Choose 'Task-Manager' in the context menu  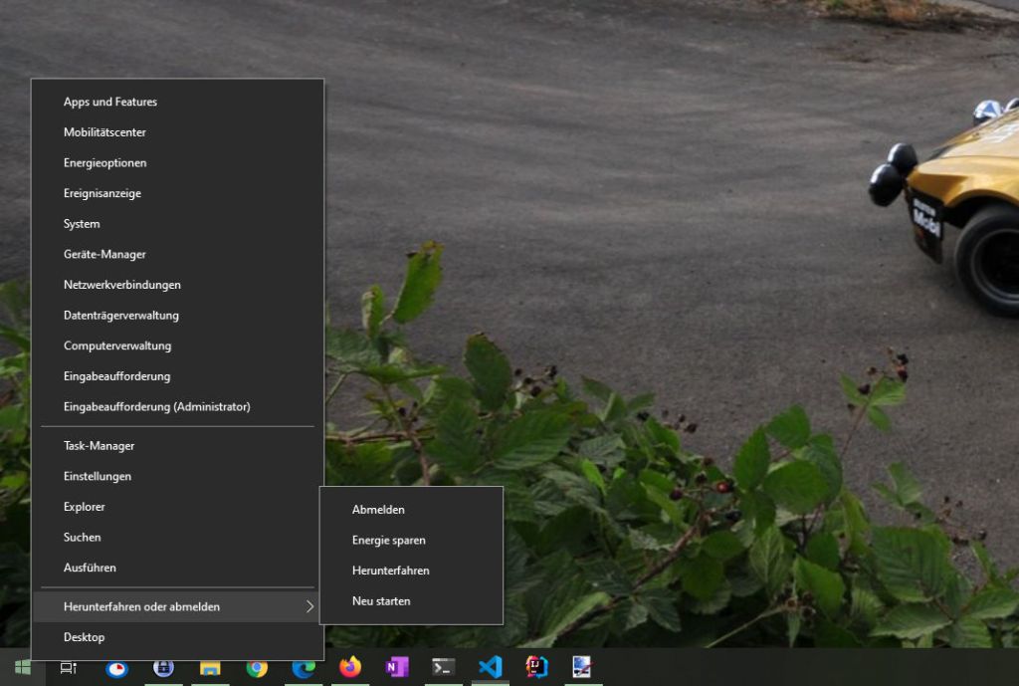tap(99, 446)
